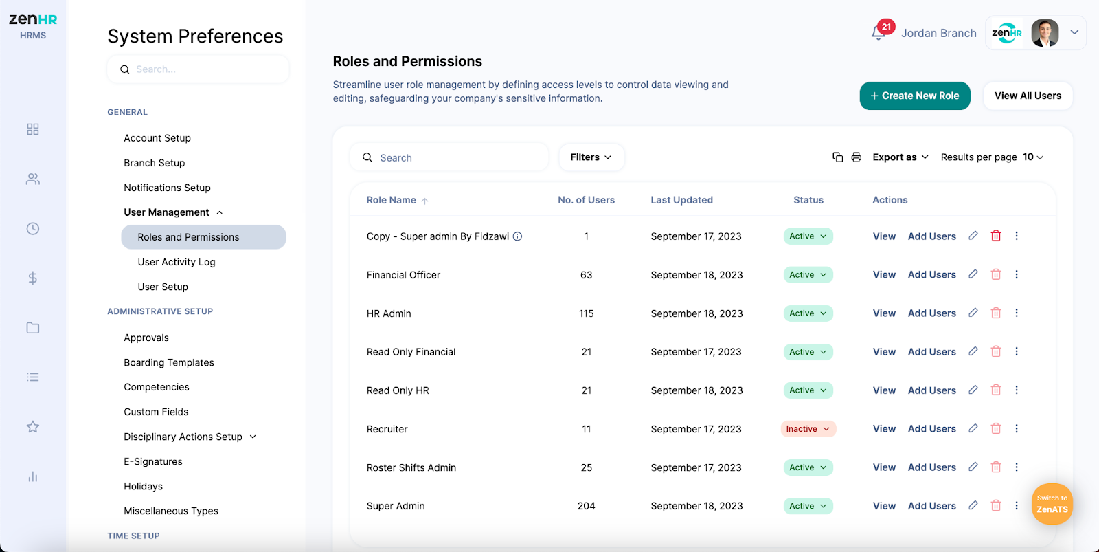Viewport: 1099px width, 552px height.
Task: Click Add Users for Super Admin
Action: coord(931,506)
